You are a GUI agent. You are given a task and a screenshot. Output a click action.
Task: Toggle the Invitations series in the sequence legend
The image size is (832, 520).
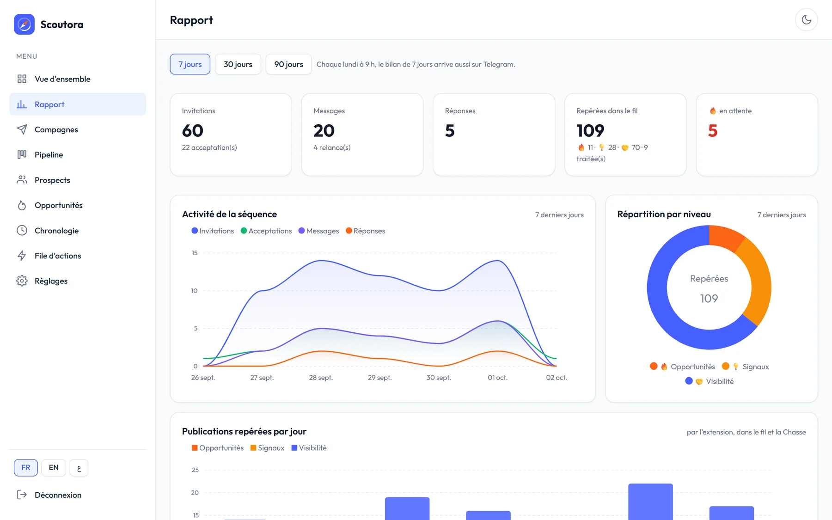pyautogui.click(x=213, y=231)
